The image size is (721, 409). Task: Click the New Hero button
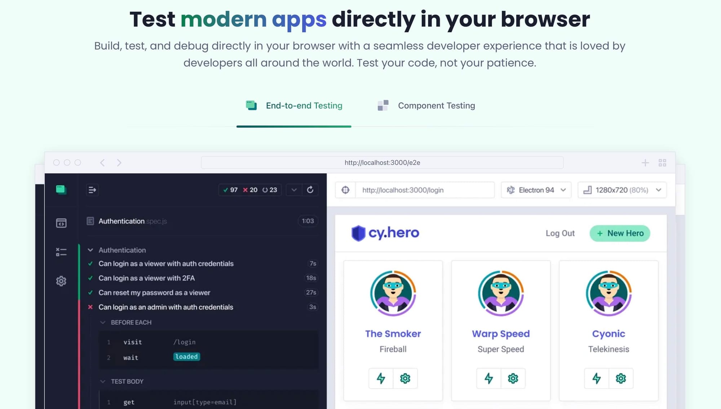(x=619, y=233)
